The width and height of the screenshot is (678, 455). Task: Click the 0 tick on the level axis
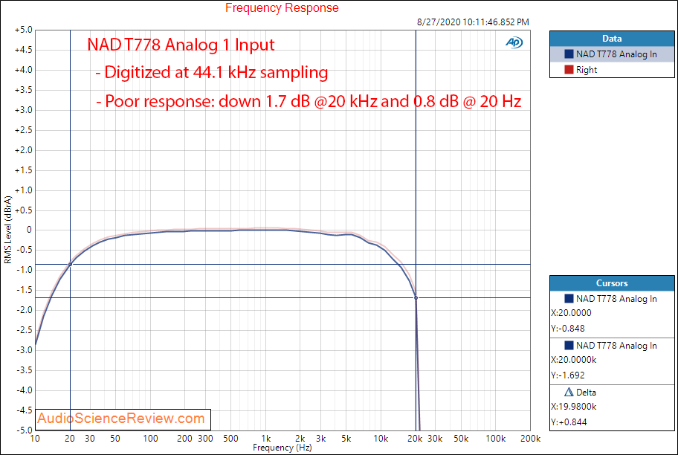pyautogui.click(x=30, y=230)
